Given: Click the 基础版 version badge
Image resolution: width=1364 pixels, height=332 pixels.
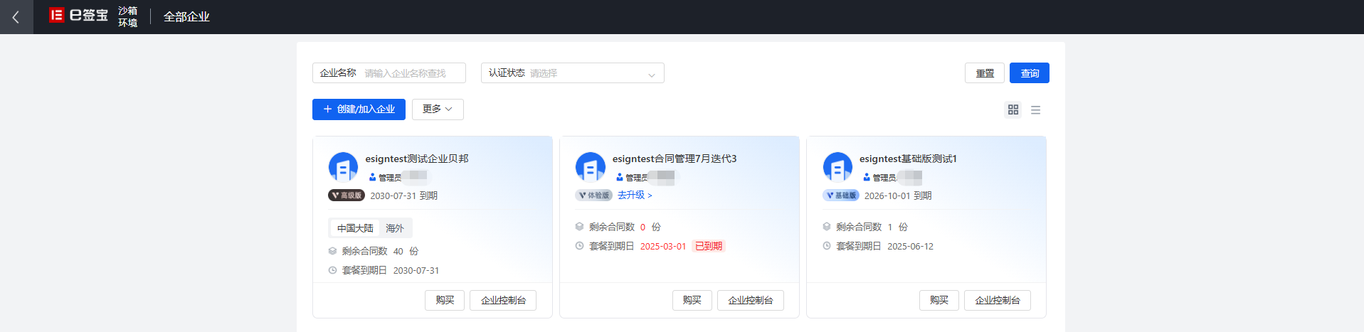Looking at the screenshot, I should (841, 196).
